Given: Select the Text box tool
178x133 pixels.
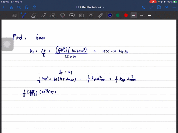Looking at the screenshot, I should pyautogui.click(x=91, y=16).
